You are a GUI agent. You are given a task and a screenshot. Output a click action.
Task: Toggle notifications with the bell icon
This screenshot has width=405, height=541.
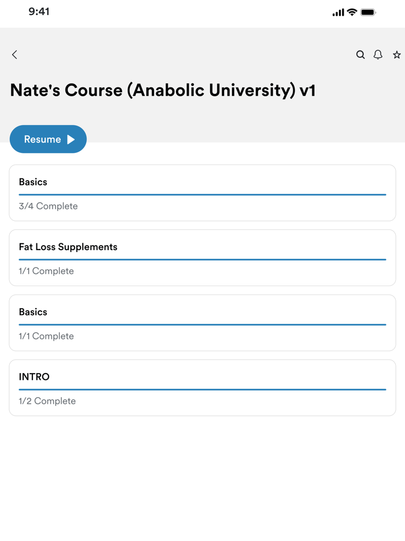[378, 54]
